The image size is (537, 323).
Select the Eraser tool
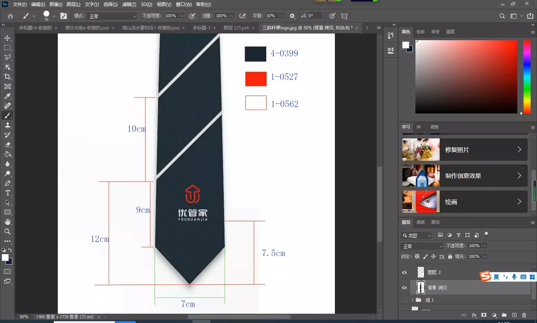coord(7,145)
